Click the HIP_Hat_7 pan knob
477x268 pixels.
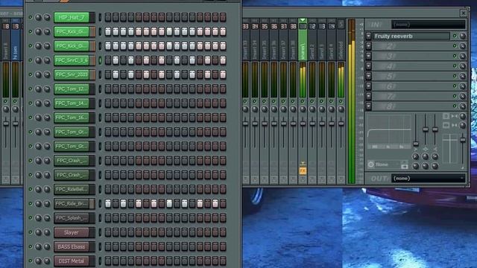pyautogui.click(x=38, y=17)
